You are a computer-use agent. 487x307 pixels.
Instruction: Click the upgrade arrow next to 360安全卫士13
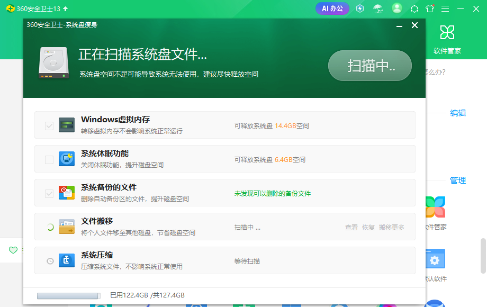pos(65,8)
